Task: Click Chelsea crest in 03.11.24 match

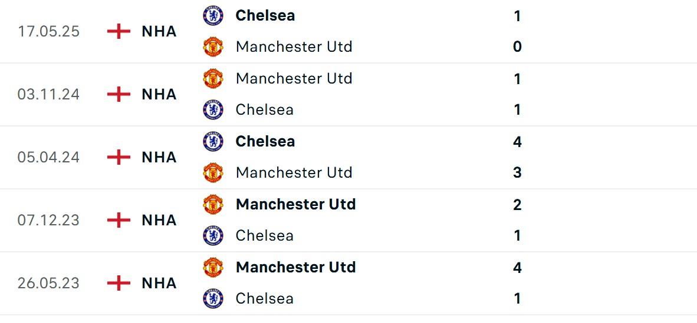Action: [x=213, y=109]
